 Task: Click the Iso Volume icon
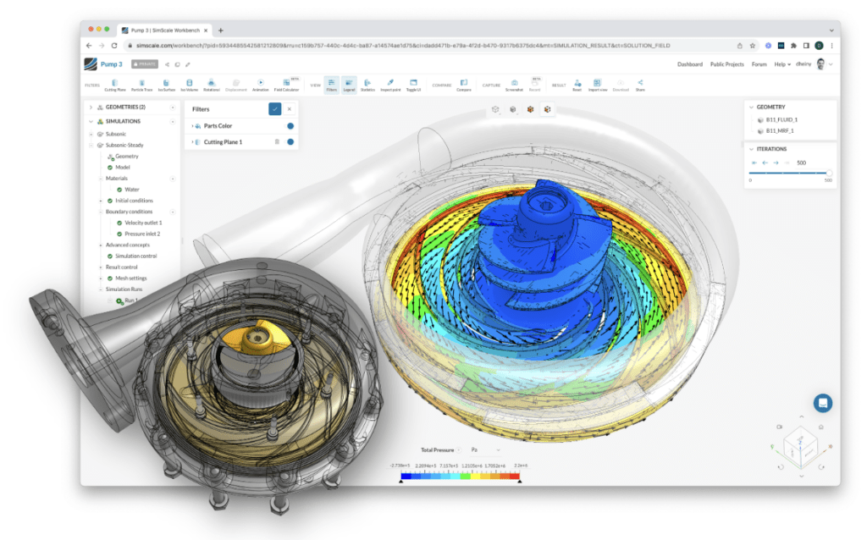click(190, 84)
